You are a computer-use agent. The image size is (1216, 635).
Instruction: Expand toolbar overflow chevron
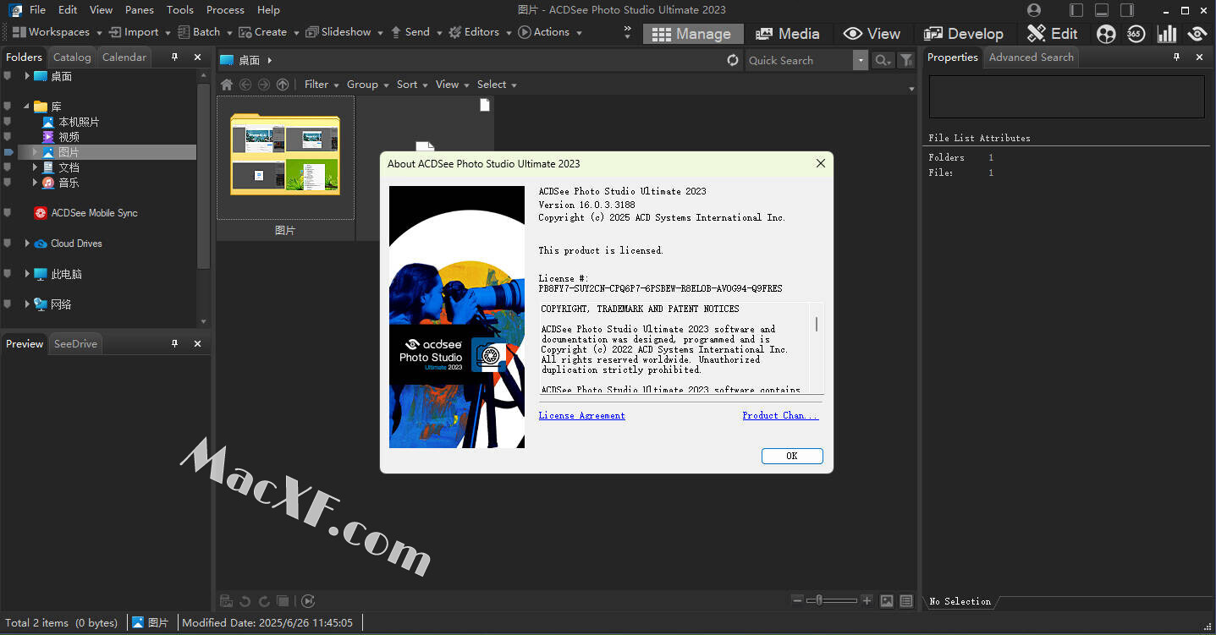coord(627,32)
